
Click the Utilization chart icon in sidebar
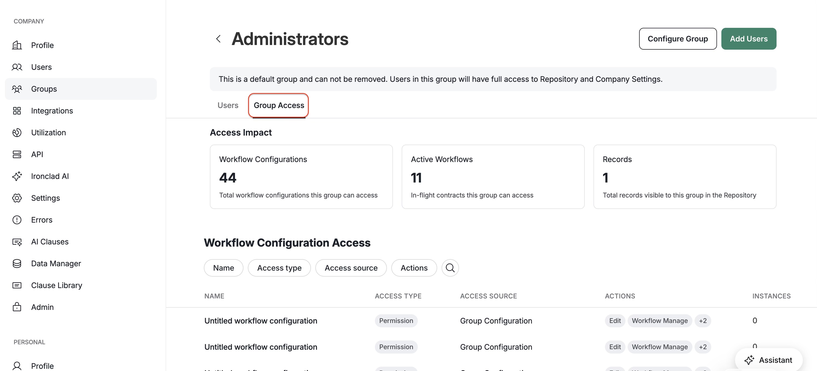click(17, 132)
